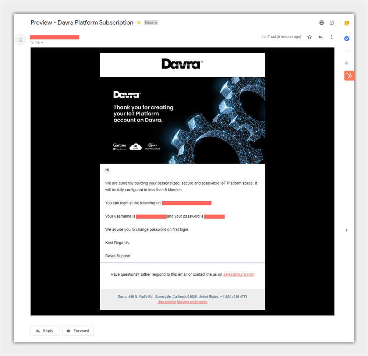Click the email subject 'Preview - Davra Platform Subscription'
Image resolution: width=368 pixels, height=356 pixels.
[x=82, y=22]
